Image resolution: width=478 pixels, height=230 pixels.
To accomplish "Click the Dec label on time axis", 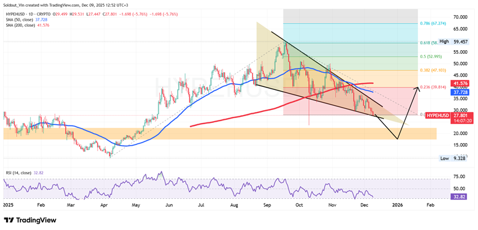I will (x=365, y=206).
